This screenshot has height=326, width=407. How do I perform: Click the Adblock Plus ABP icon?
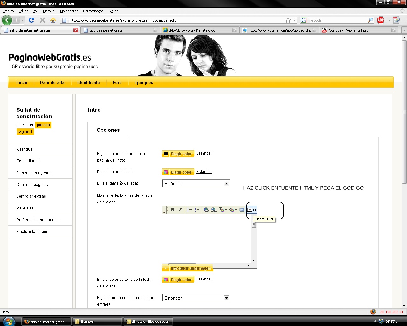tap(381, 20)
